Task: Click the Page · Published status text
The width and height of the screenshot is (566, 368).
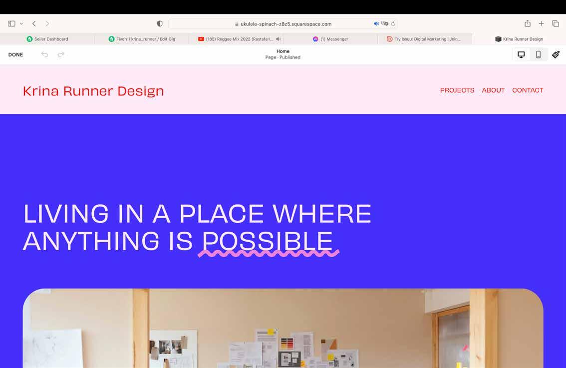Action: (x=283, y=57)
